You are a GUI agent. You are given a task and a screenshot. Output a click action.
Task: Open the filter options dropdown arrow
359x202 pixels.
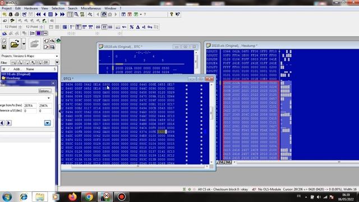(57, 62)
